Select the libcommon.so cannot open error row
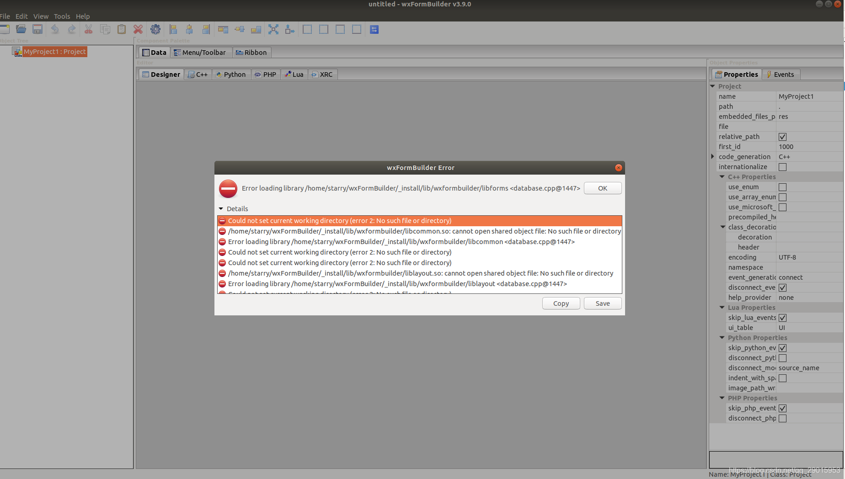This screenshot has height=479, width=845. (x=420, y=231)
